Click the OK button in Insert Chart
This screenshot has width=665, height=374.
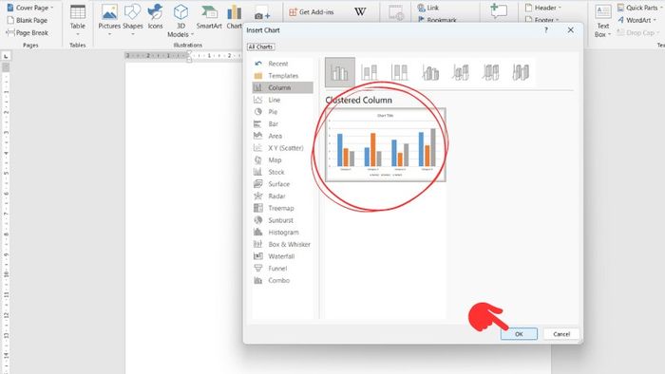(519, 334)
